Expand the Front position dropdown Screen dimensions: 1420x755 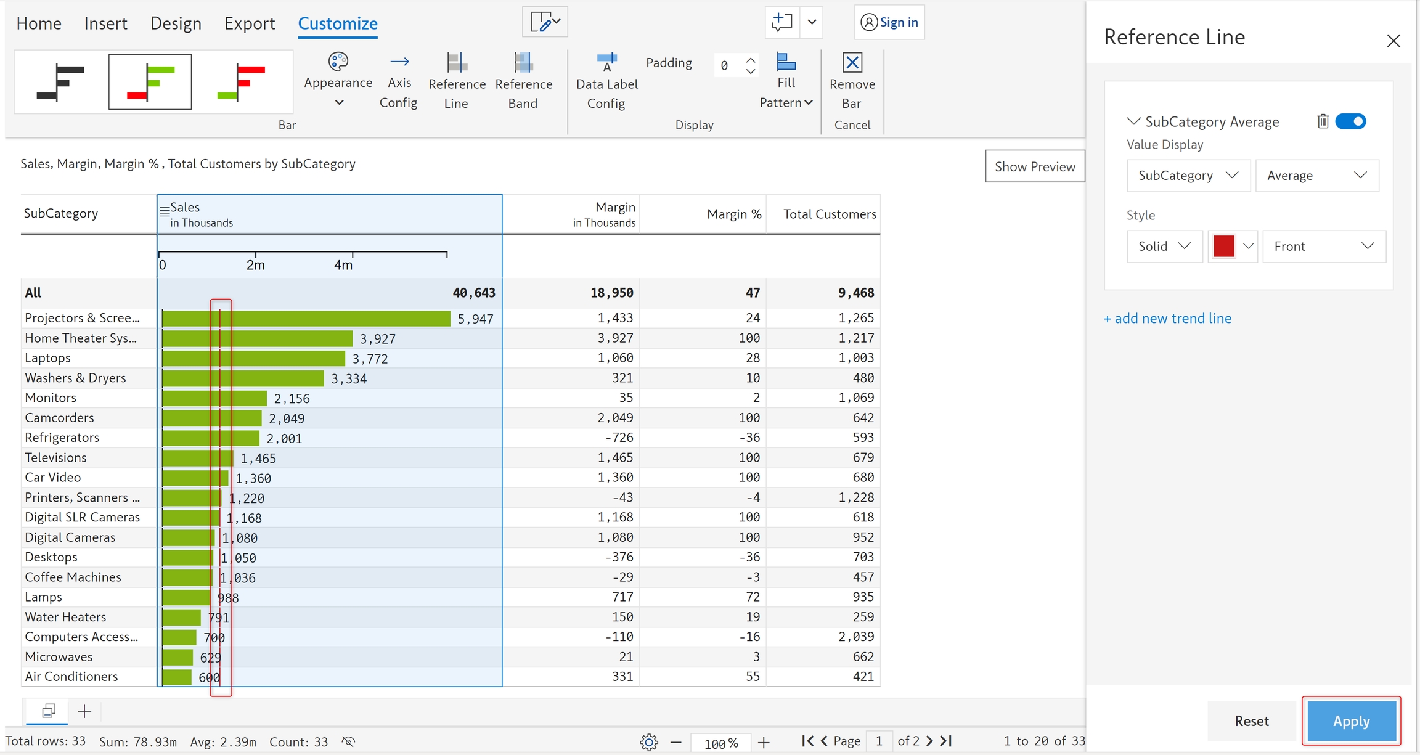pos(1323,247)
